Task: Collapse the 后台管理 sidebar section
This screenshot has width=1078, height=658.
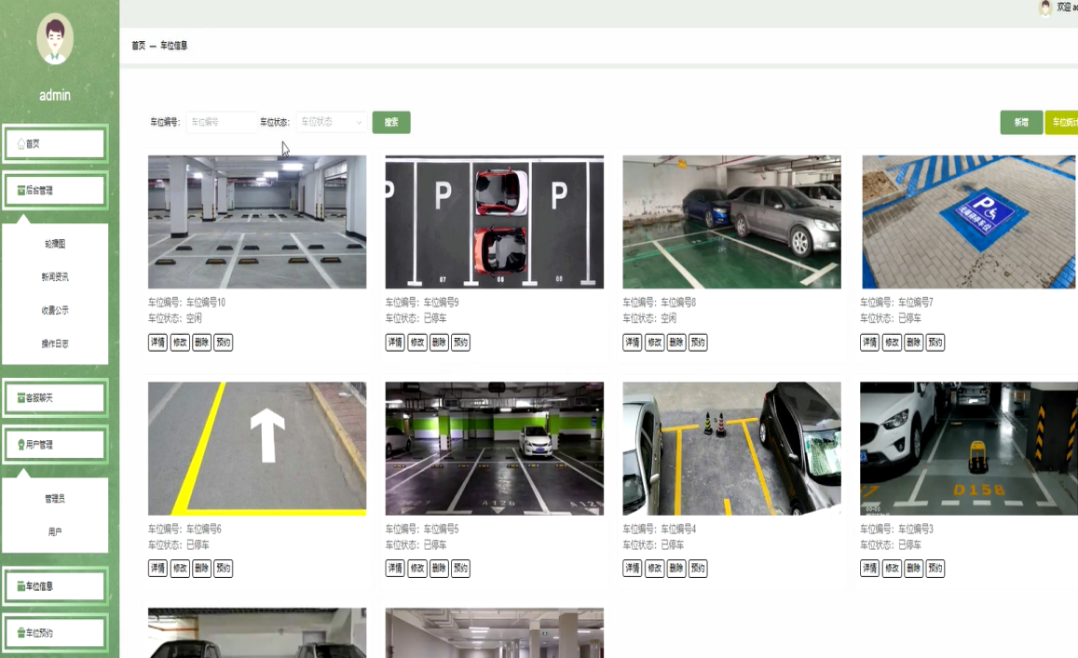Action: click(x=55, y=190)
